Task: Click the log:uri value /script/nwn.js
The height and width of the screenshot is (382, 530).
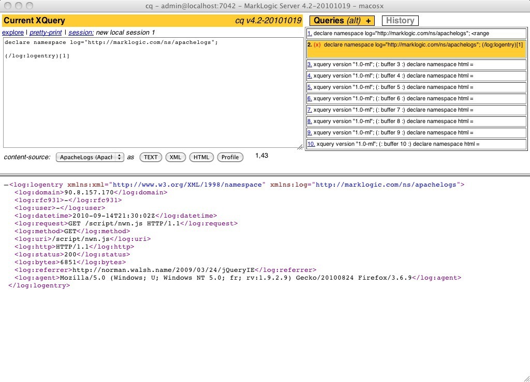Action: click(80, 239)
